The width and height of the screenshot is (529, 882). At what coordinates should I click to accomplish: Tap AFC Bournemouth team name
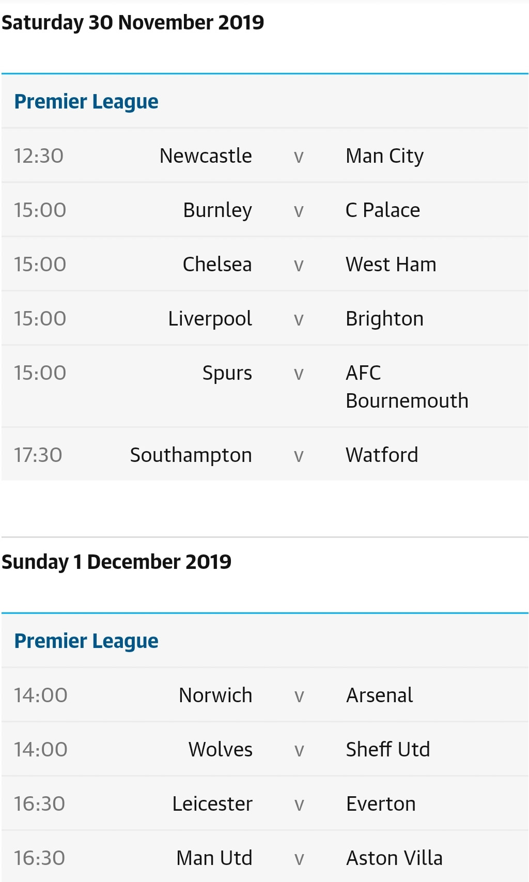coord(407,386)
